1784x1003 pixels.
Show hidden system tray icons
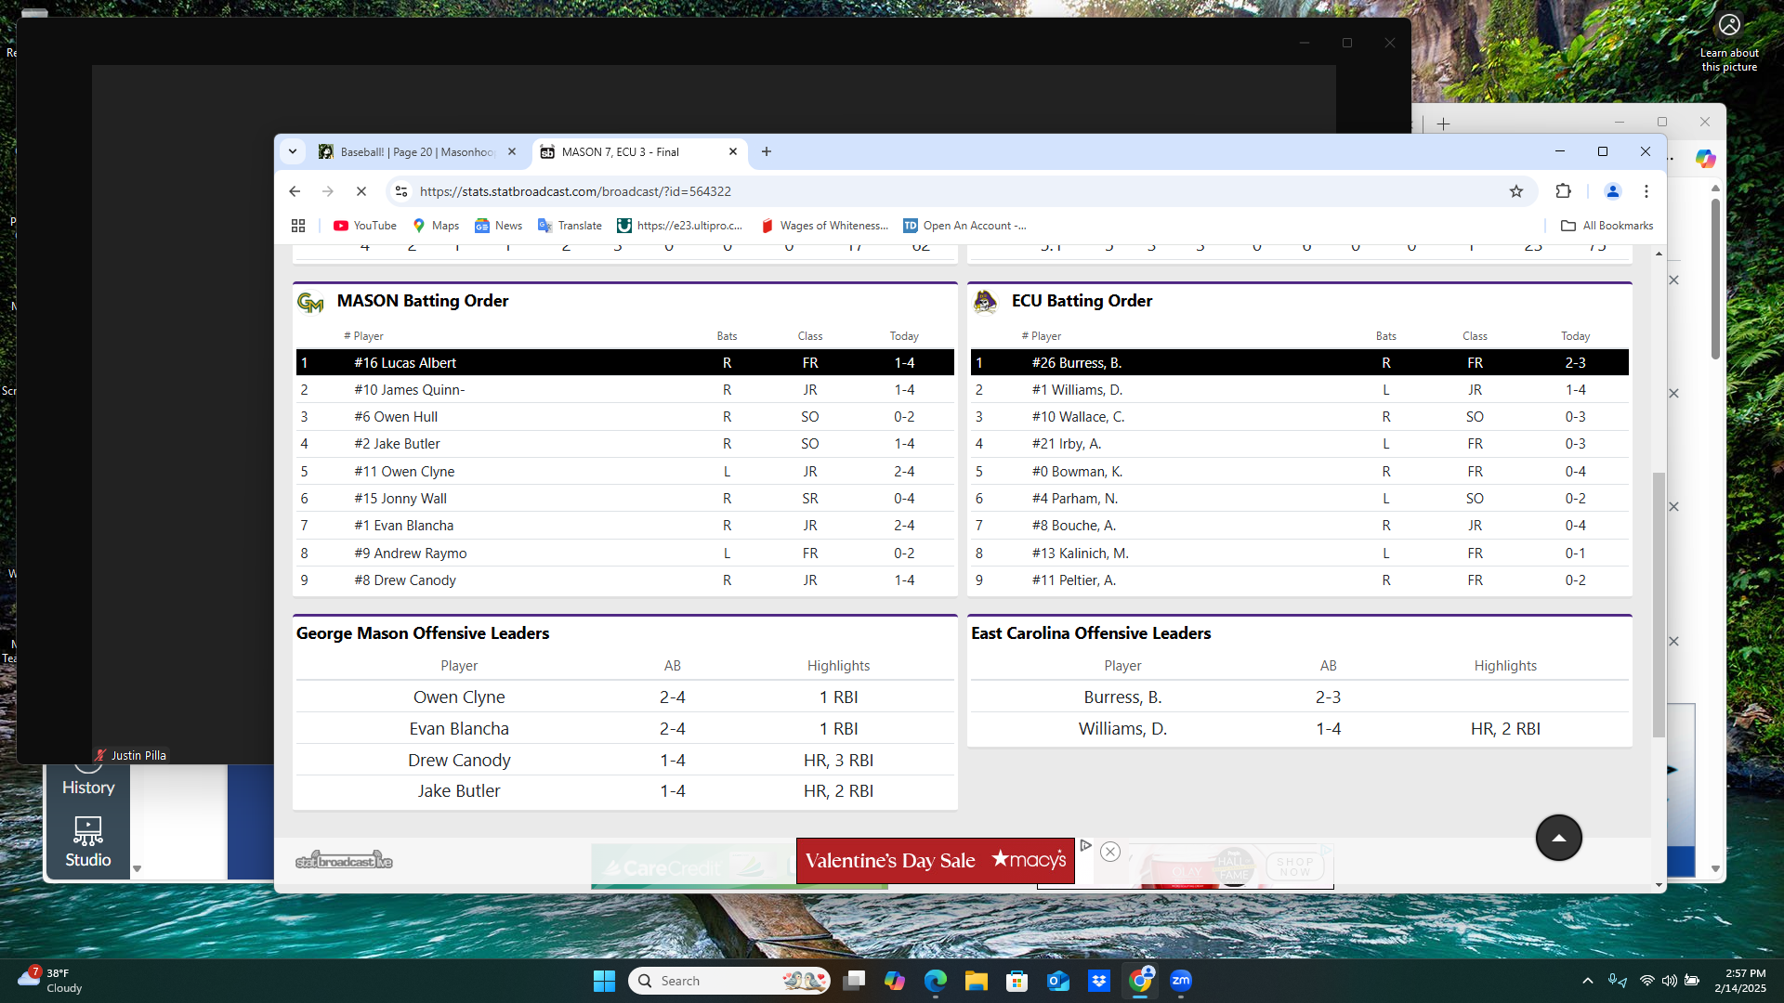pos(1588,981)
